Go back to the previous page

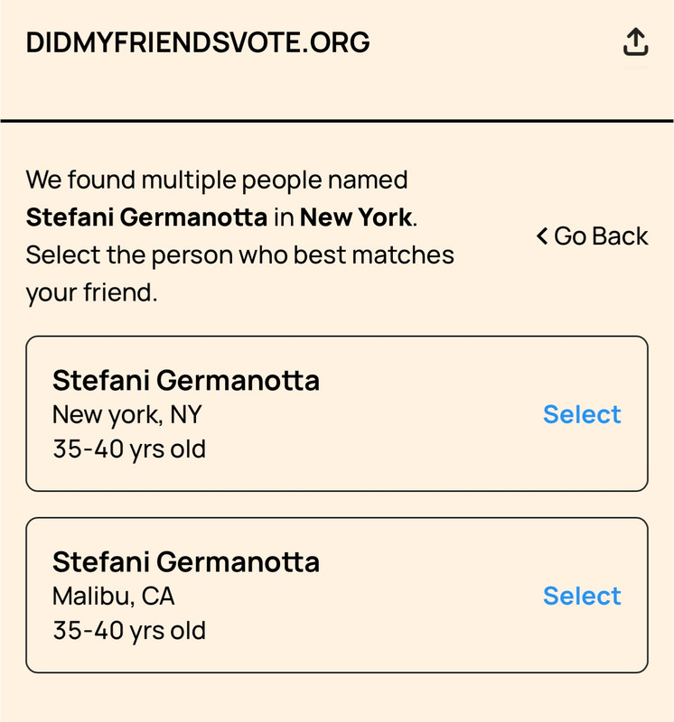[x=593, y=236]
